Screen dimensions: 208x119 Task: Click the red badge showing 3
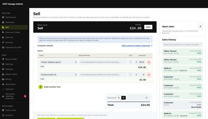(25, 96)
